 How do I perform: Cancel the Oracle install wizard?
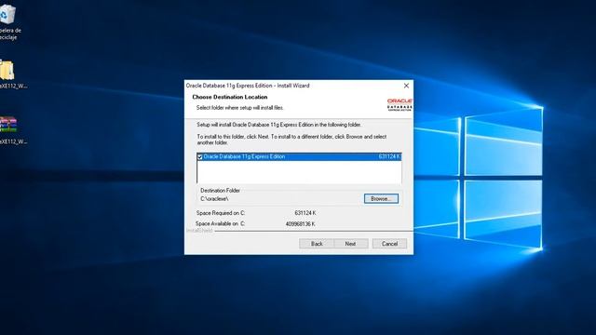point(389,244)
